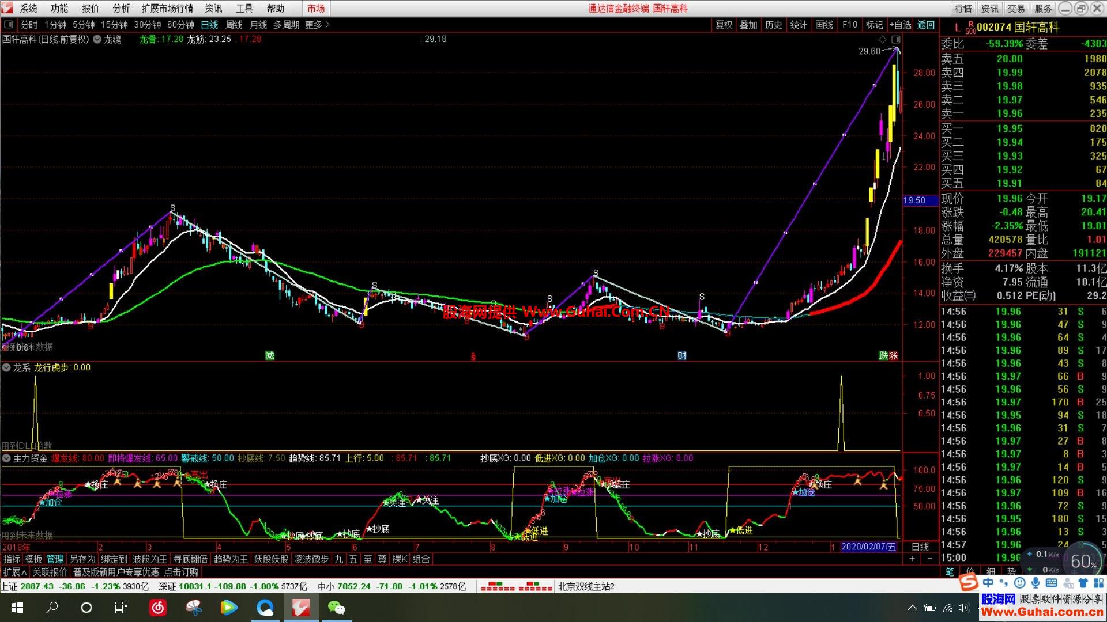This screenshot has width=1107, height=622.
Task: Click the blue Q browser taskbar icon
Action: 265,608
